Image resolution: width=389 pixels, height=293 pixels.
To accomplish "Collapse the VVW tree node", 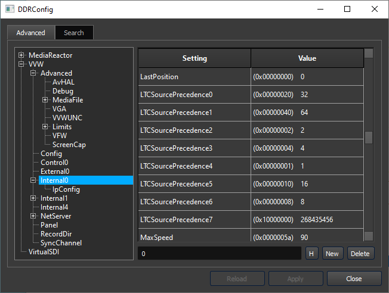I will click(x=21, y=64).
